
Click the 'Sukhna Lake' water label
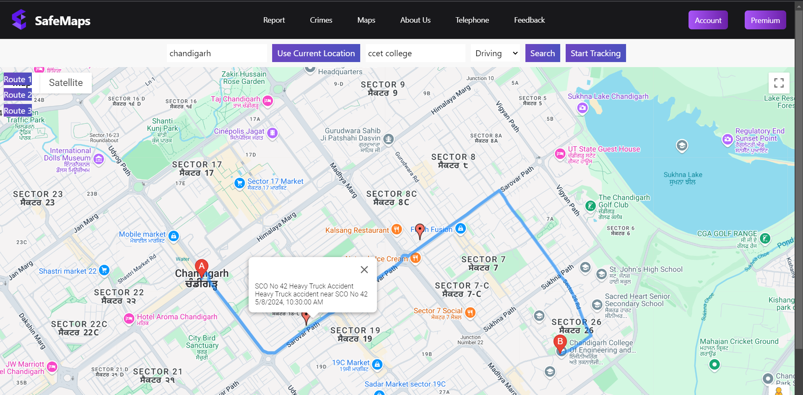pos(683,175)
